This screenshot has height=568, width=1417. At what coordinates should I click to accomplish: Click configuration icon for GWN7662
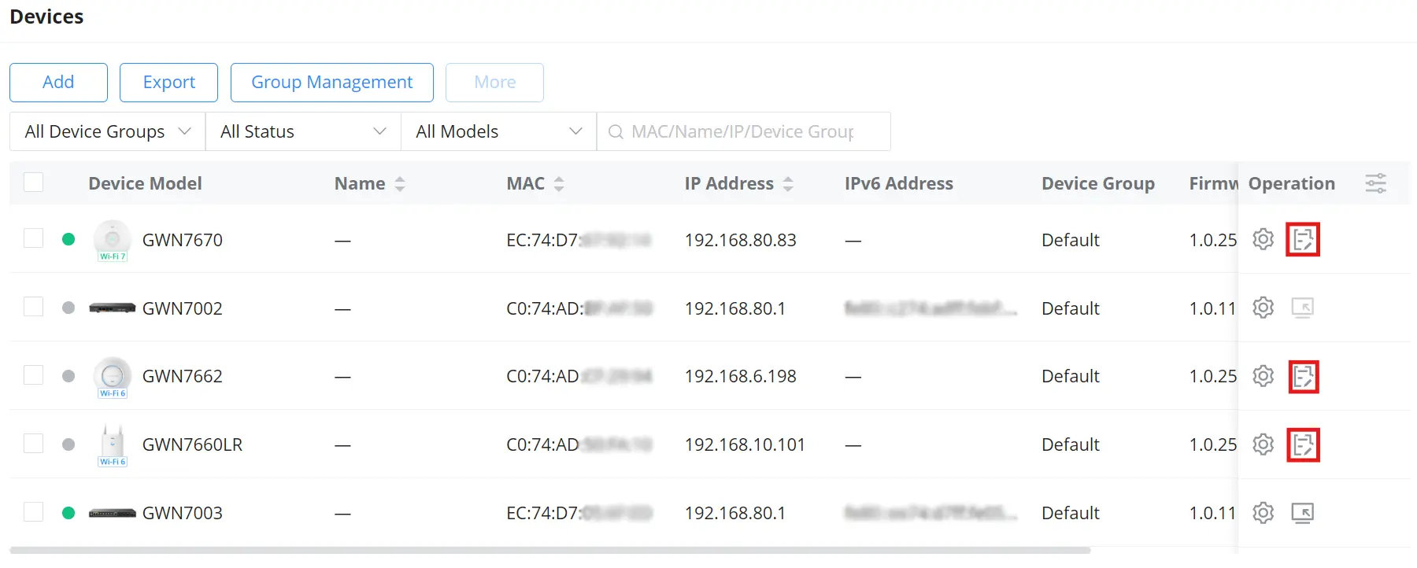click(x=1304, y=376)
